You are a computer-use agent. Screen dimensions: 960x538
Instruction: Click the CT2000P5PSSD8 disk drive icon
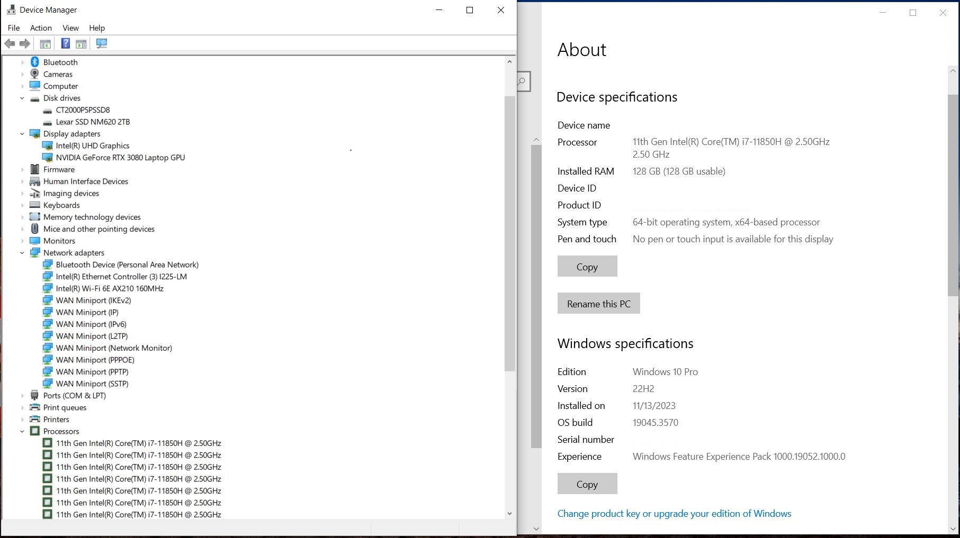pyautogui.click(x=48, y=110)
